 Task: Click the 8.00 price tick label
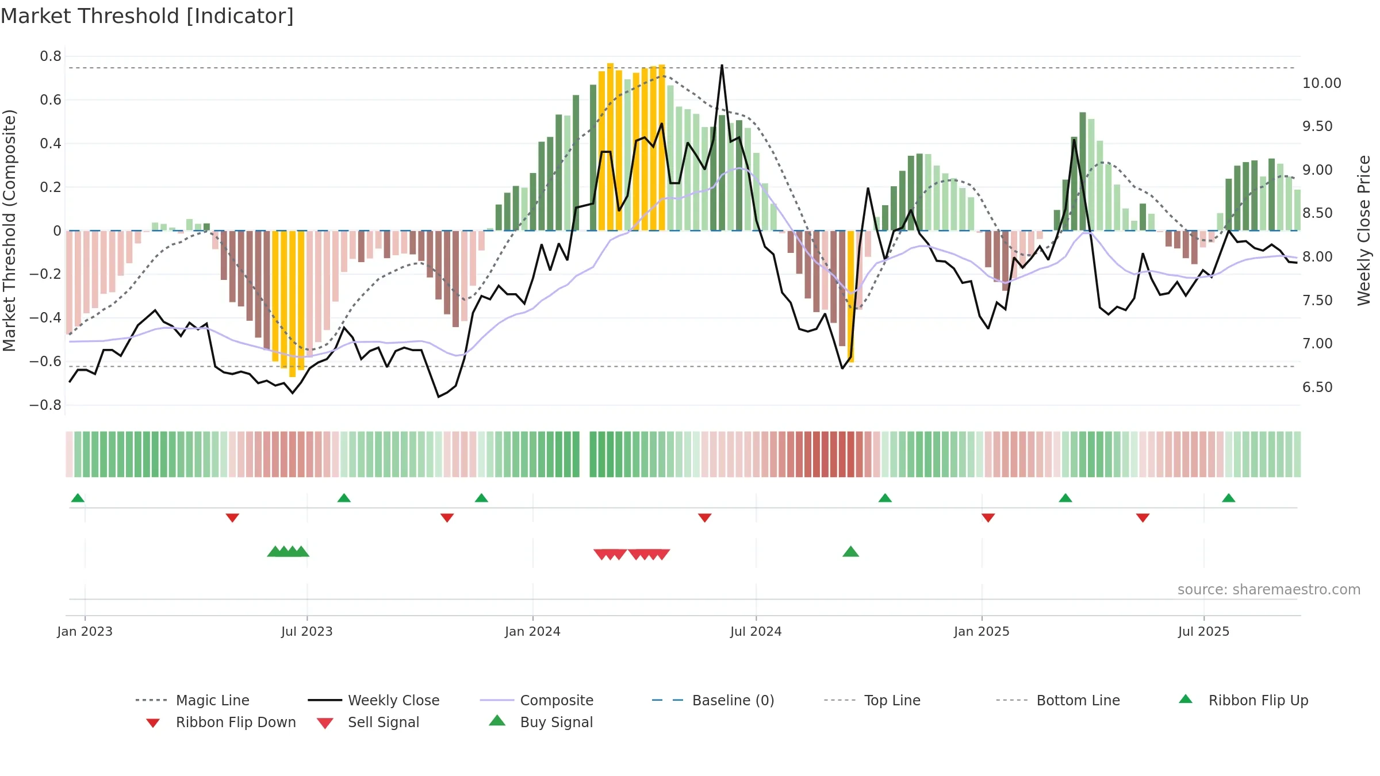pyautogui.click(x=1317, y=257)
